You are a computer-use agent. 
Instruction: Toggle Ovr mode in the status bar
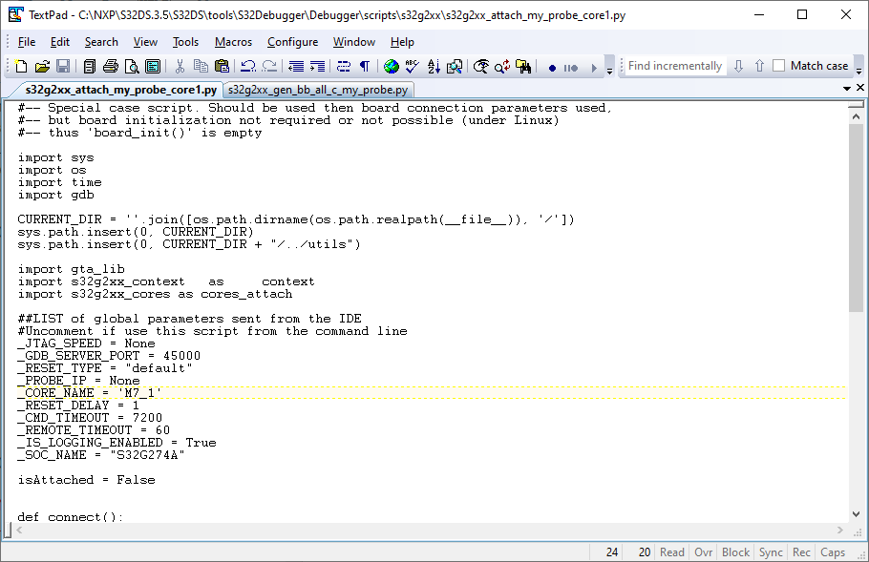(703, 552)
